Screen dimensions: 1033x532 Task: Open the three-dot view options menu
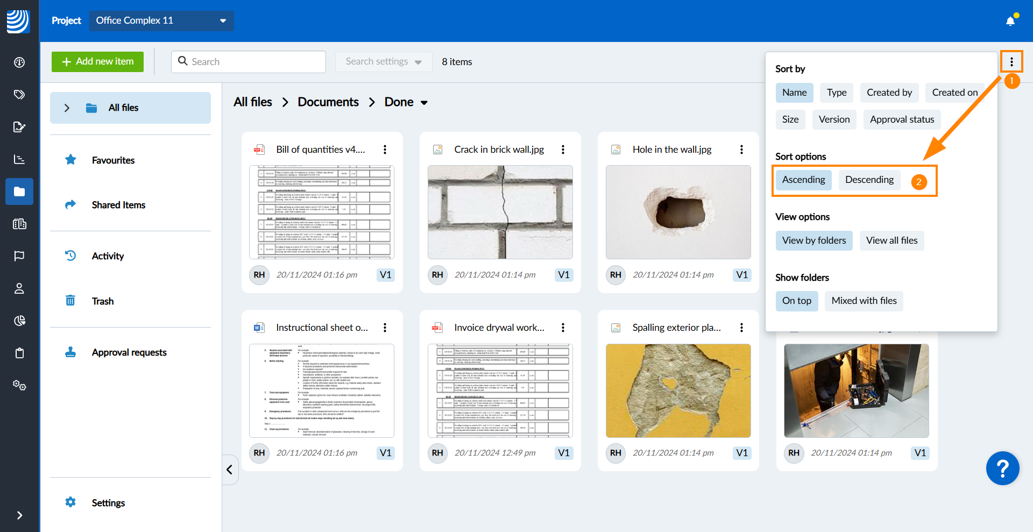(1011, 62)
